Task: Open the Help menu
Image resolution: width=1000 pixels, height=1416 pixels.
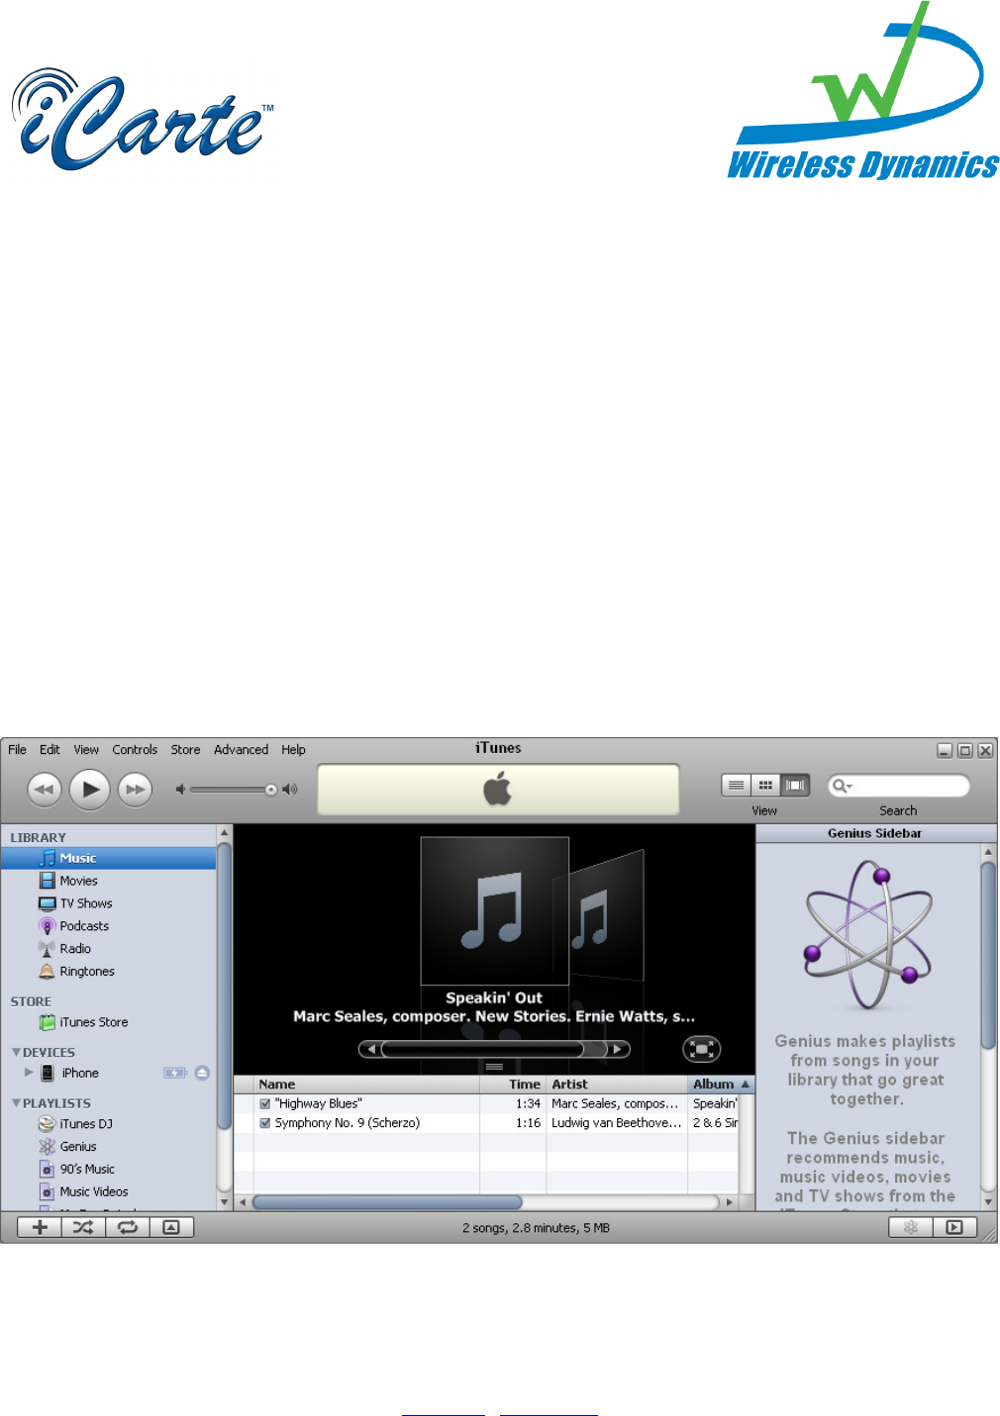Action: click(x=293, y=750)
